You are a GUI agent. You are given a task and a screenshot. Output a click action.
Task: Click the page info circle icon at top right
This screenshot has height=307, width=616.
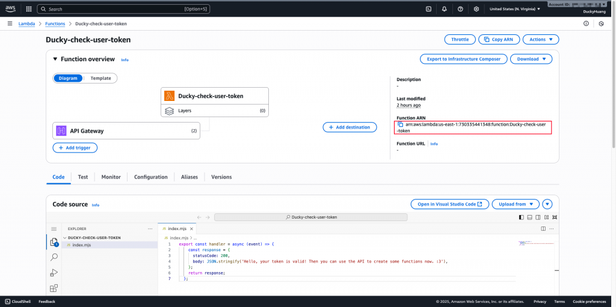coord(586,23)
